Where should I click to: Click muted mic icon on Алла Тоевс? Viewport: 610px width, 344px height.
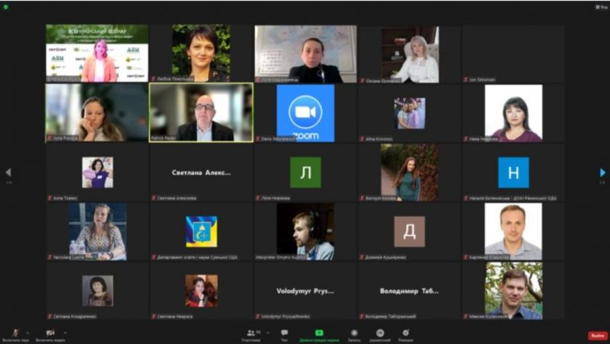click(49, 198)
